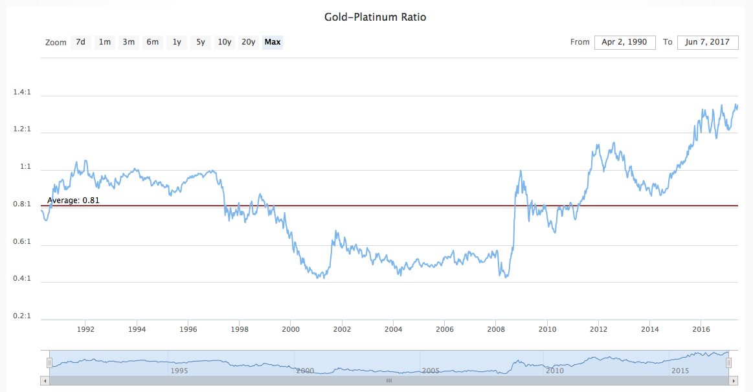The width and height of the screenshot is (753, 392).
Task: Select the 5y zoom range
Action: pos(201,42)
